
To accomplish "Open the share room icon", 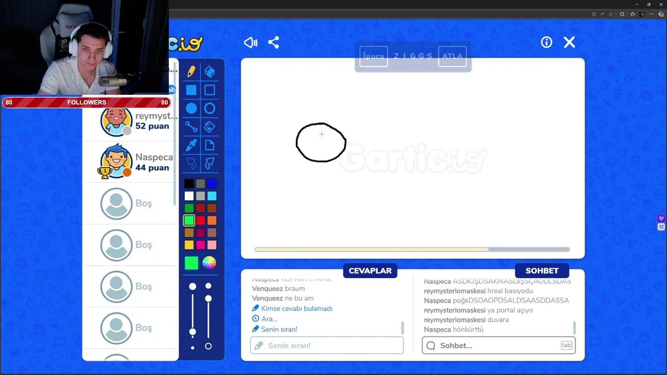I will [274, 43].
